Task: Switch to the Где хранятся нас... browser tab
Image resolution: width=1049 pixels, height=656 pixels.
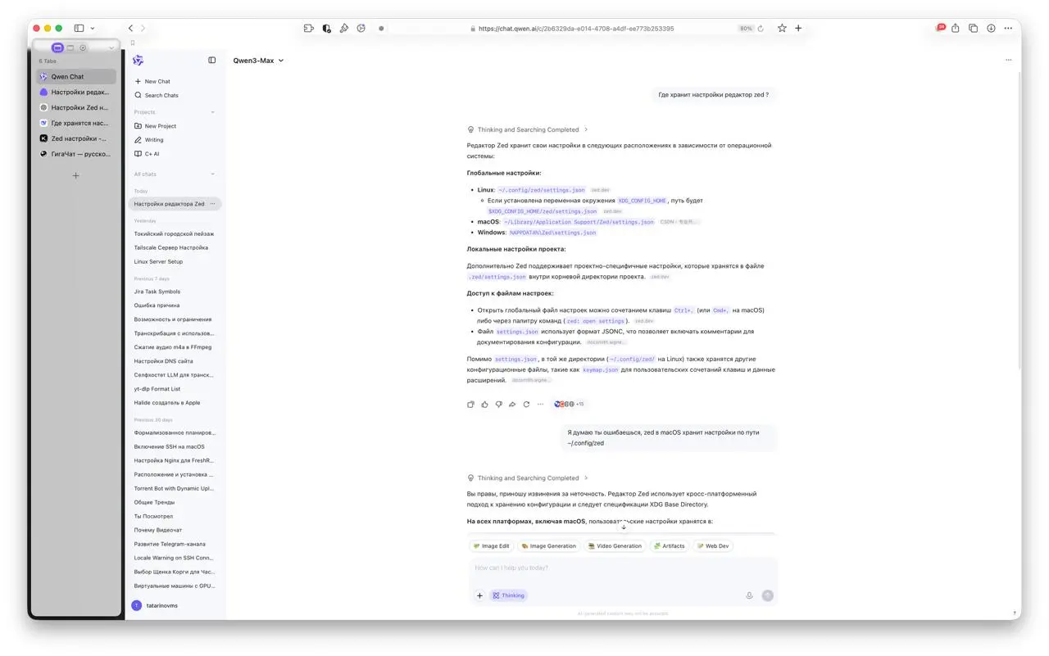Action: [76, 123]
